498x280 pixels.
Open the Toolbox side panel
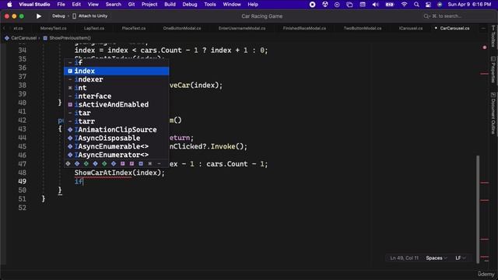point(493,37)
